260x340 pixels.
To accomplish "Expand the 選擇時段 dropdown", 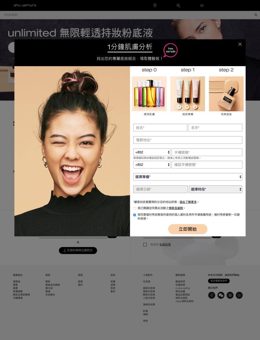I will tap(216, 189).
